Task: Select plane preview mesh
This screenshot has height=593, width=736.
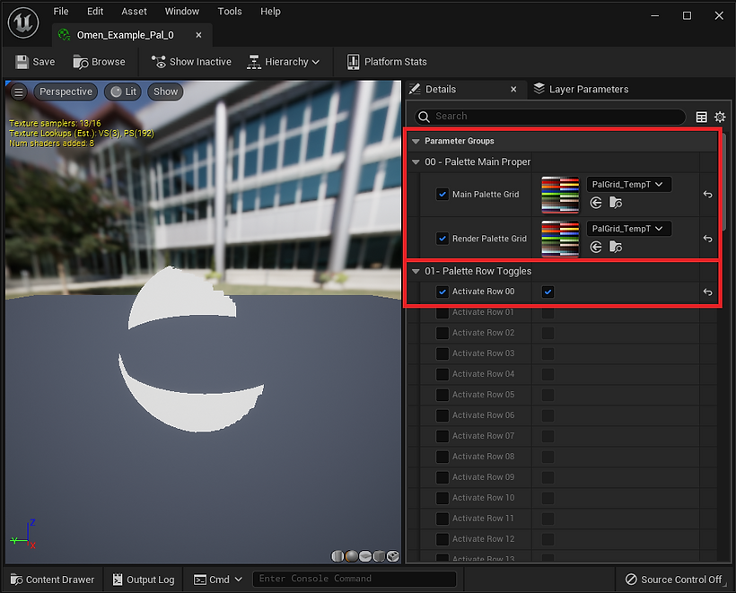Action: click(364, 556)
